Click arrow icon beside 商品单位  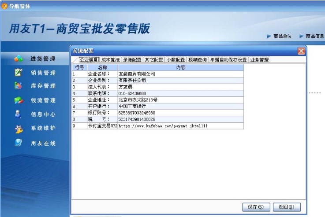pos(269,36)
